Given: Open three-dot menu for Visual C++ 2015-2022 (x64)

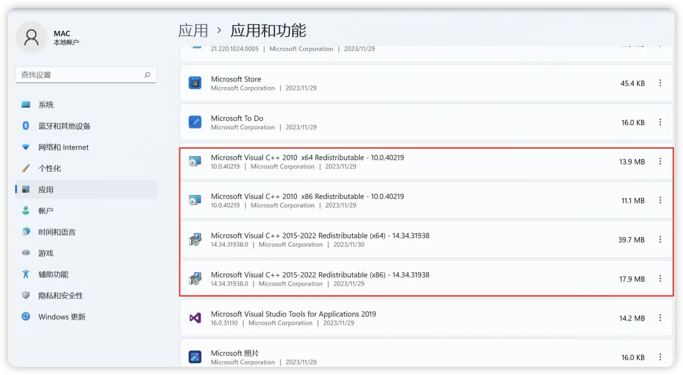Looking at the screenshot, I should click(x=660, y=240).
